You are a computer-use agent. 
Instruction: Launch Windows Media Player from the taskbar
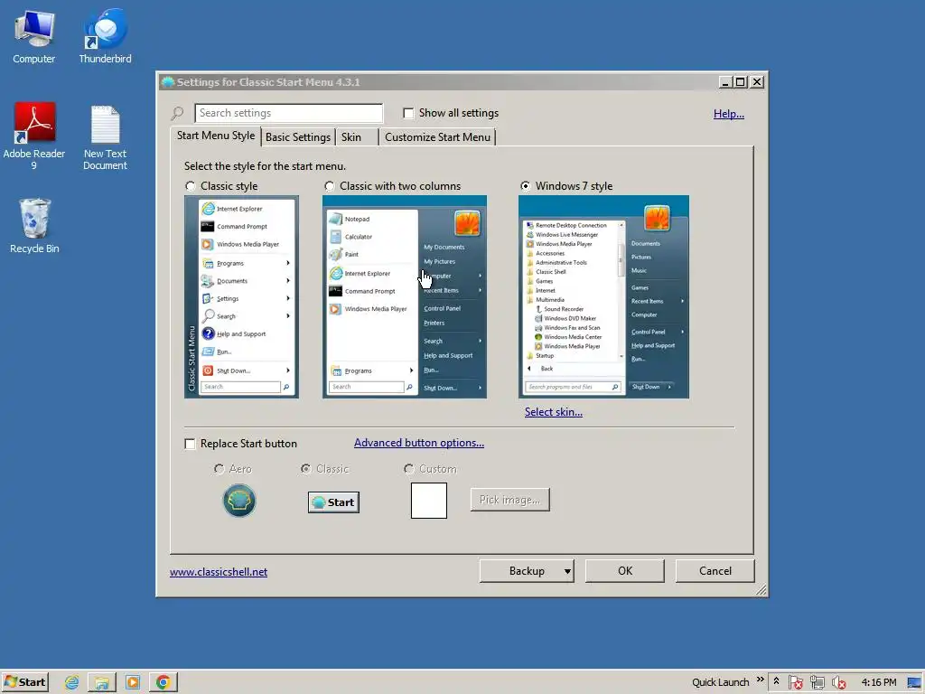pos(133,683)
